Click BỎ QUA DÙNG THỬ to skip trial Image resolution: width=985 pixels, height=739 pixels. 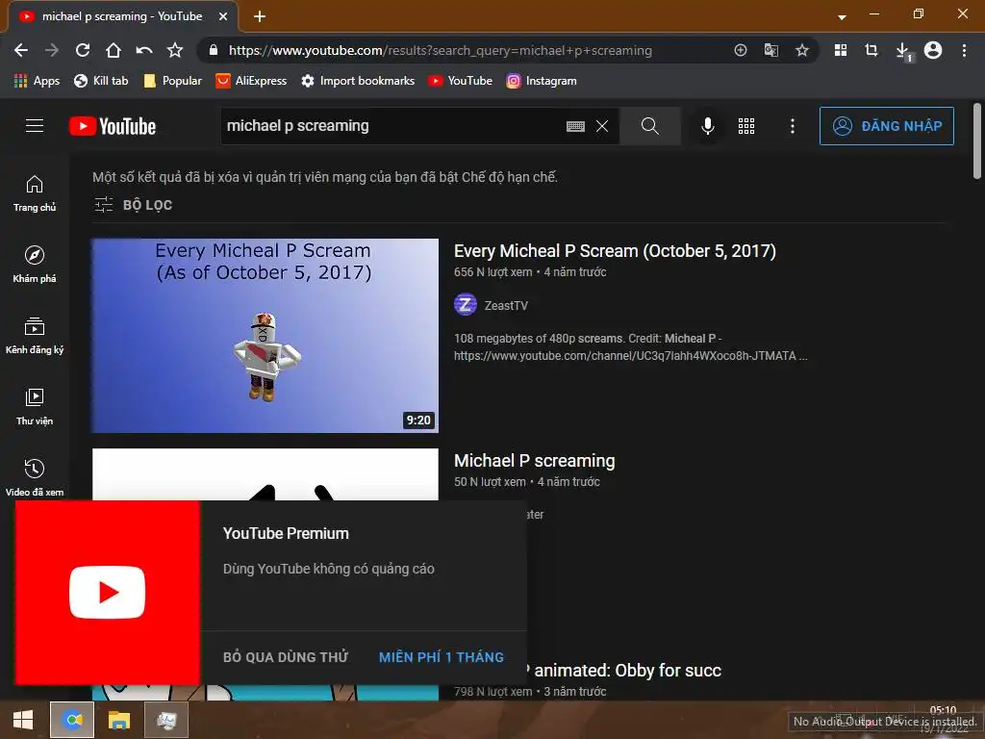(x=285, y=657)
